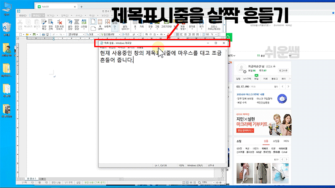This screenshot has height=188, width=335.
Task: Add a new document tab with plus button
Action: click(42, 179)
